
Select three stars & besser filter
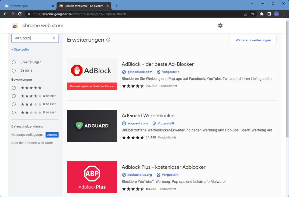pos(14,104)
